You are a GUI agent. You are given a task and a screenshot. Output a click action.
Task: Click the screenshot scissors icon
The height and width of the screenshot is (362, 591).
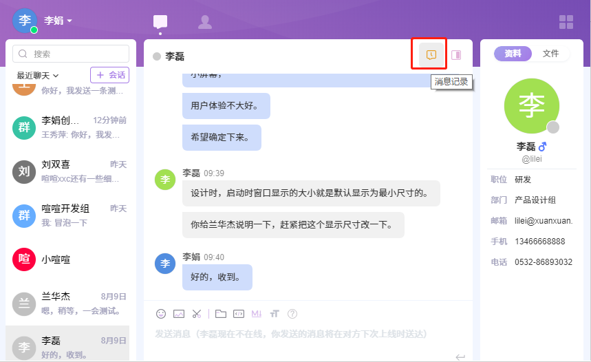(197, 314)
